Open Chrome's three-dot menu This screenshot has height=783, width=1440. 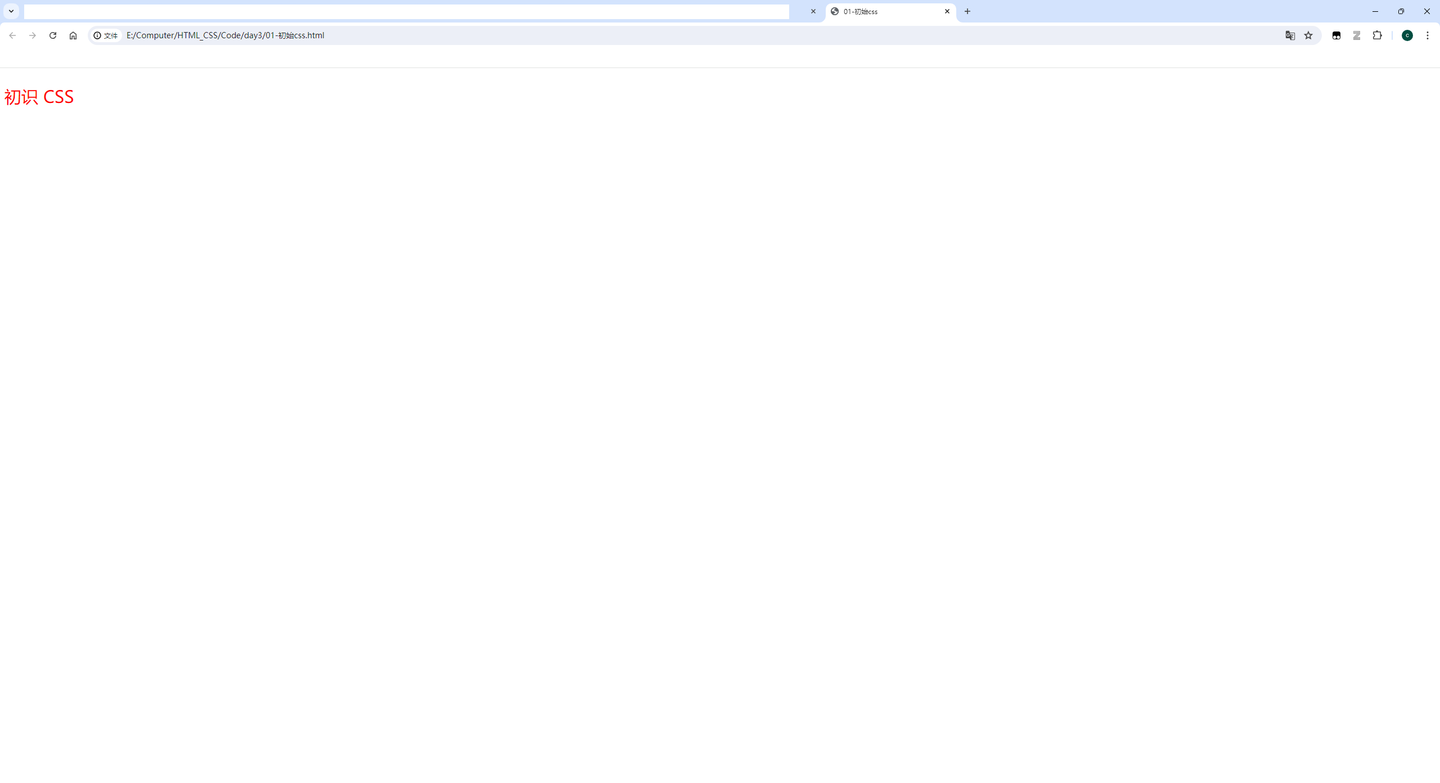[x=1428, y=35]
